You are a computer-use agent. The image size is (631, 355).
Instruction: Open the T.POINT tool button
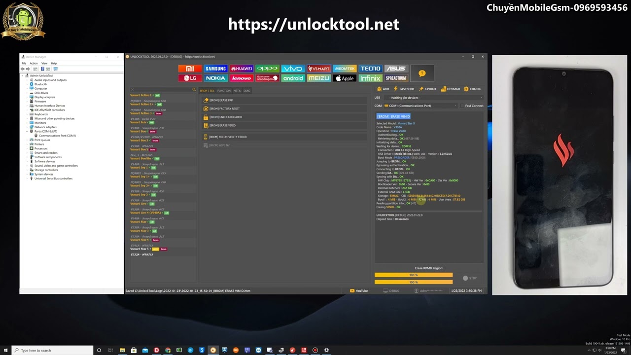pyautogui.click(x=427, y=89)
